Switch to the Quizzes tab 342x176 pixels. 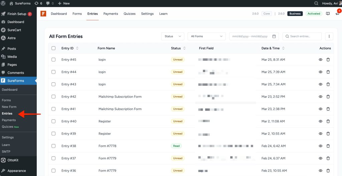(130, 14)
